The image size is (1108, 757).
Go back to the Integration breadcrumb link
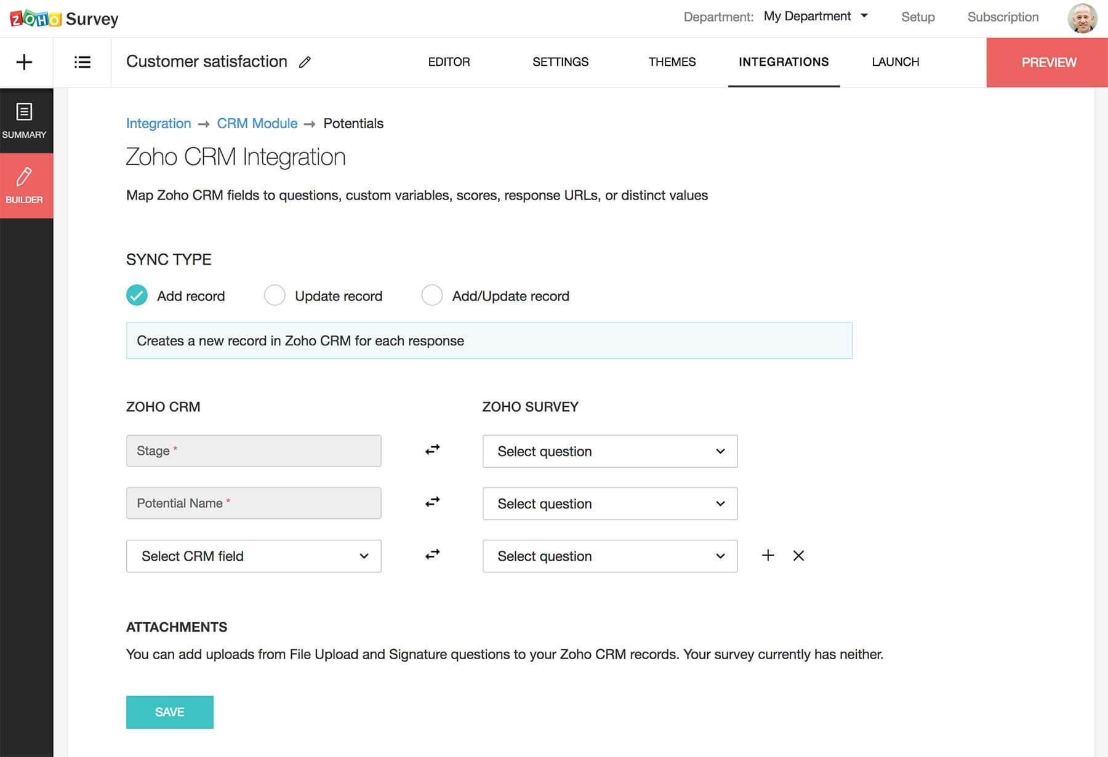(x=158, y=124)
